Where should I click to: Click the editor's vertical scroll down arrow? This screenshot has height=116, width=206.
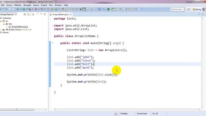coord(202,107)
